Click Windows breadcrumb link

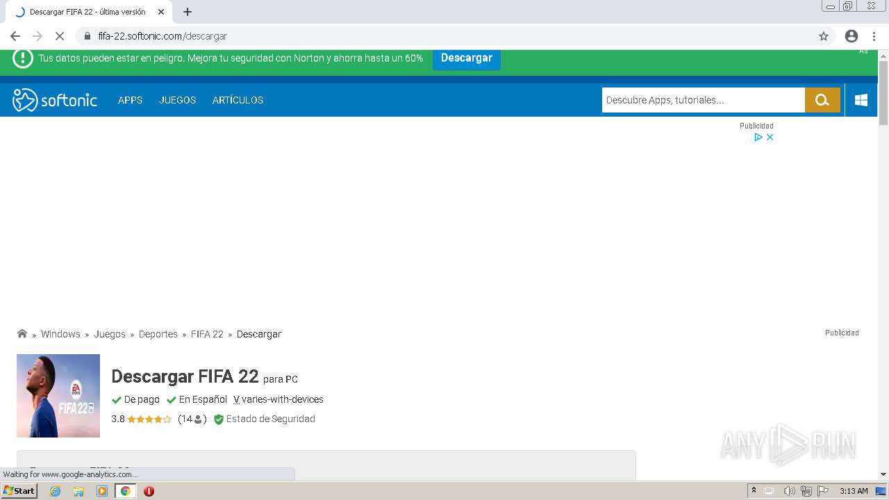click(60, 334)
